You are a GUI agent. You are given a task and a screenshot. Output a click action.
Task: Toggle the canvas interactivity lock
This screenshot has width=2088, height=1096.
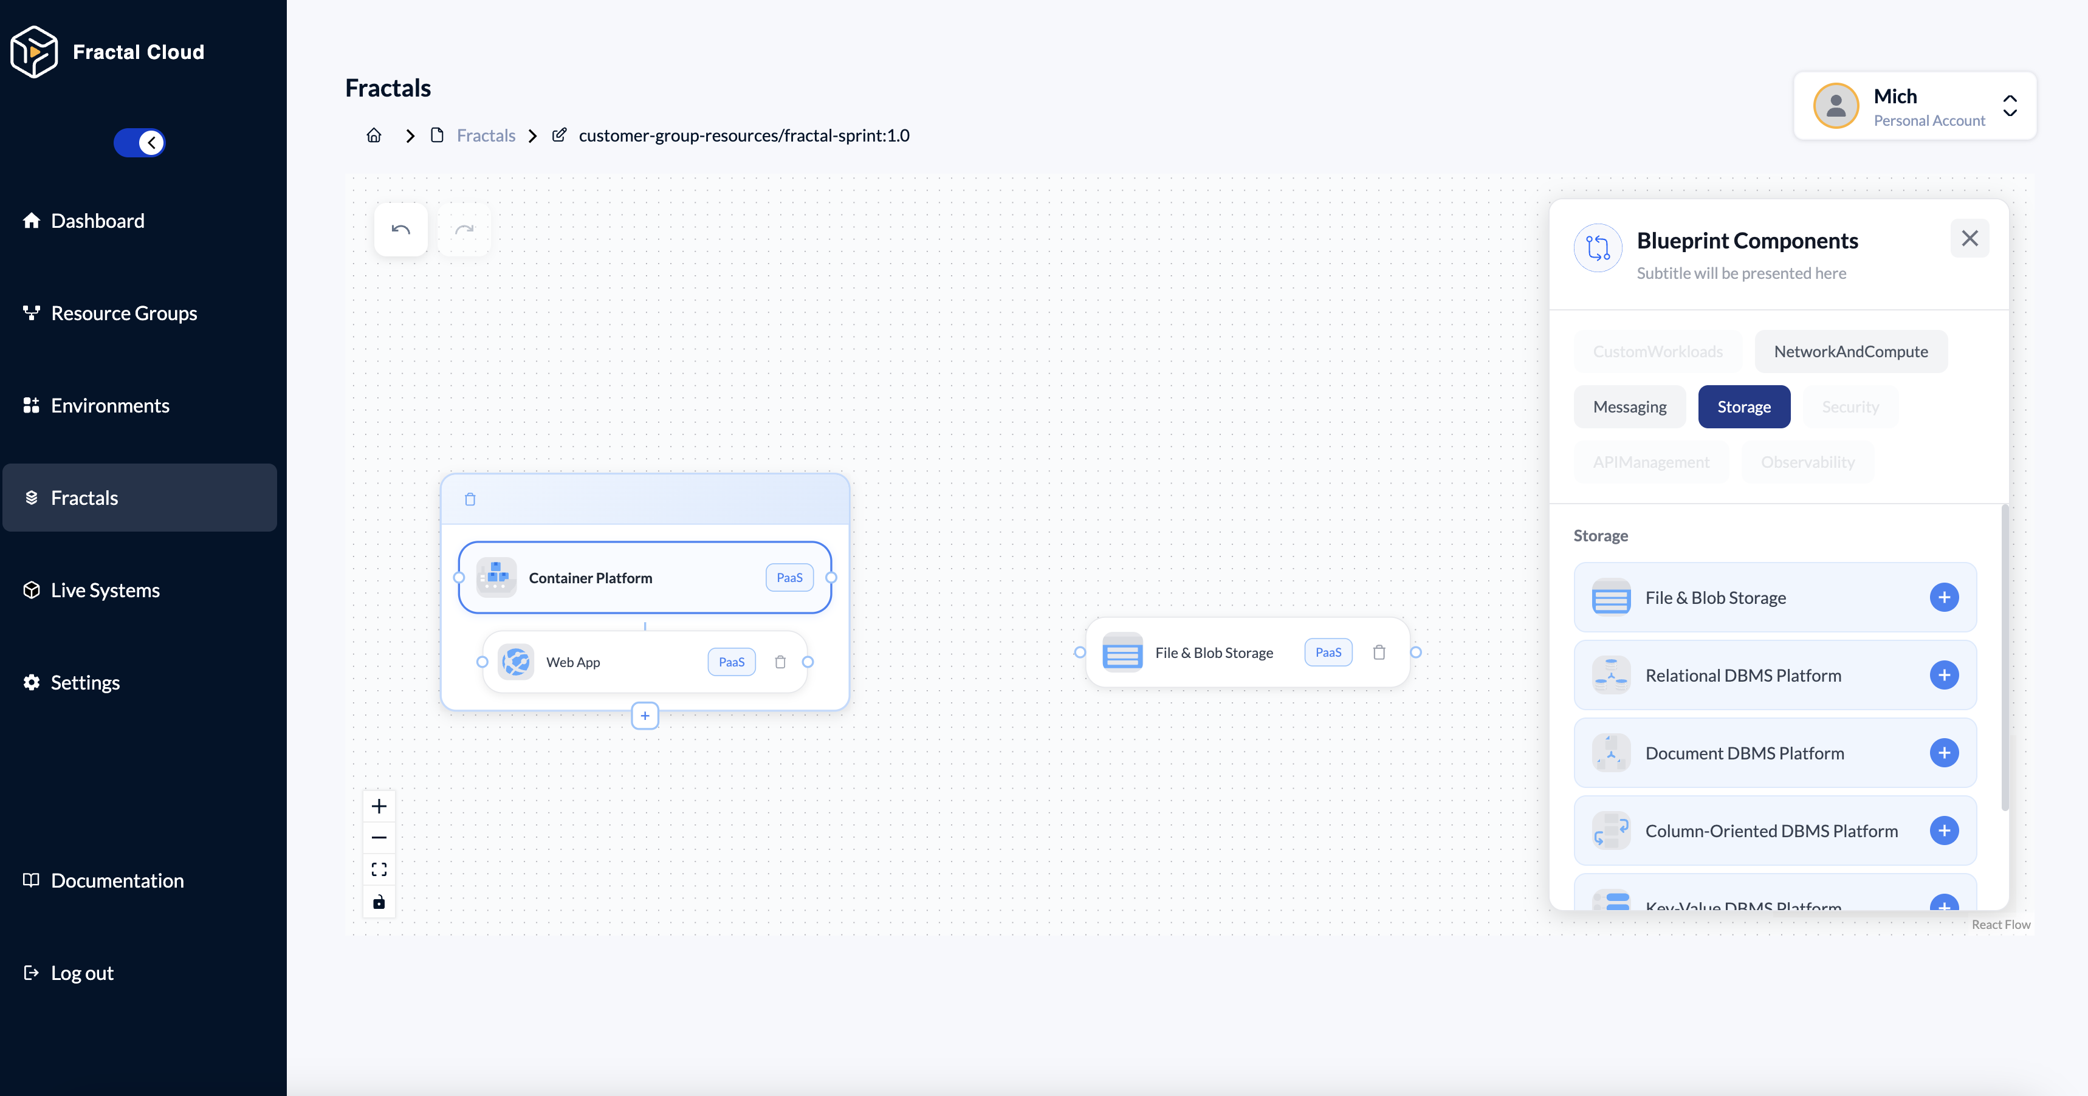click(379, 902)
